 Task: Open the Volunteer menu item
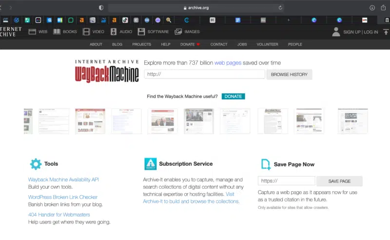pyautogui.click(x=267, y=44)
